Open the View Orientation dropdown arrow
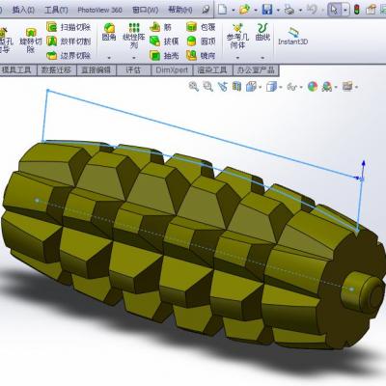386x386 pixels. [x=260, y=87]
